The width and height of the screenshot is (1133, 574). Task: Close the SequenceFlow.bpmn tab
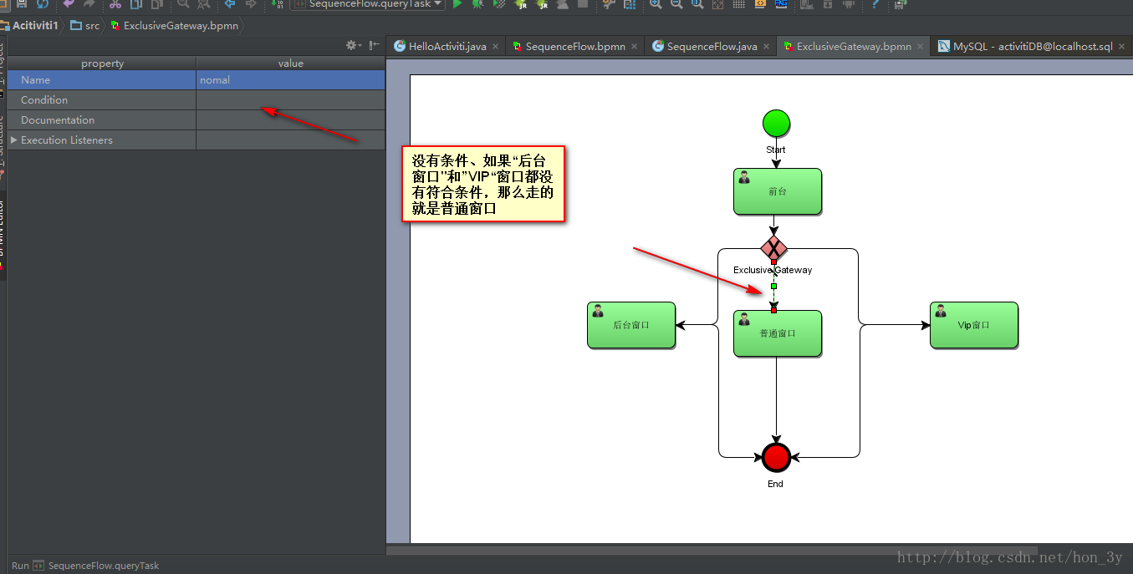634,47
